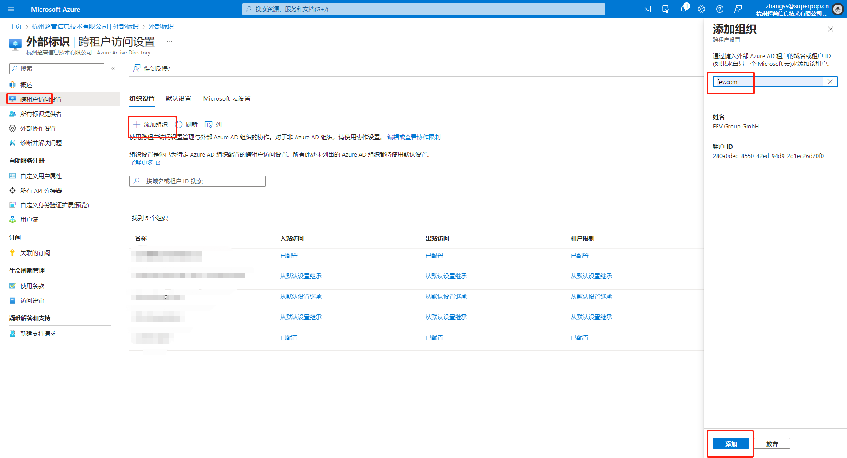The image size is (847, 458).
Task: Open the more options ellipsis beside title
Action: (x=169, y=42)
